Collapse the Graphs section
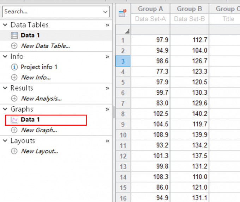This screenshot has height=202, width=240. click(5, 109)
